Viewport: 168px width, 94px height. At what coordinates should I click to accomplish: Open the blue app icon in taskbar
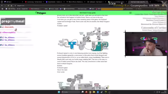click(98, 92)
